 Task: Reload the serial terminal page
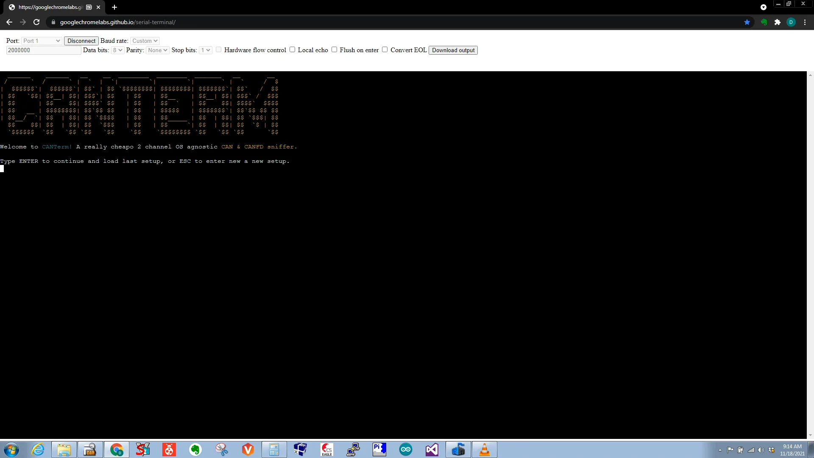tap(36, 22)
